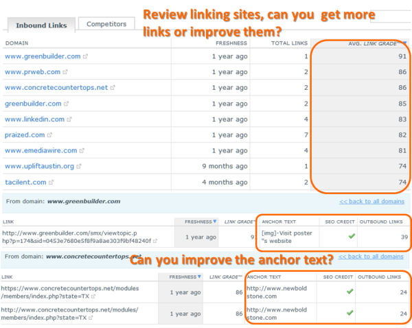
Task: Click outbound links value 39
Action: (x=404, y=237)
